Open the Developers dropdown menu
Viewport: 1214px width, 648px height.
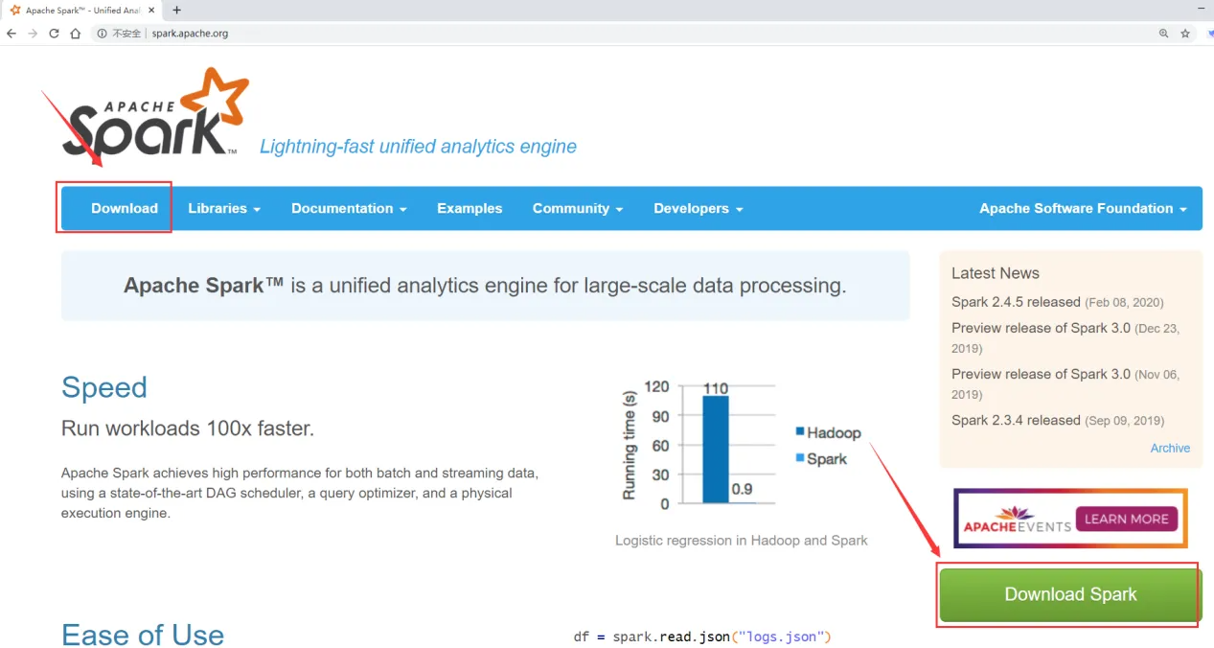[x=698, y=208]
